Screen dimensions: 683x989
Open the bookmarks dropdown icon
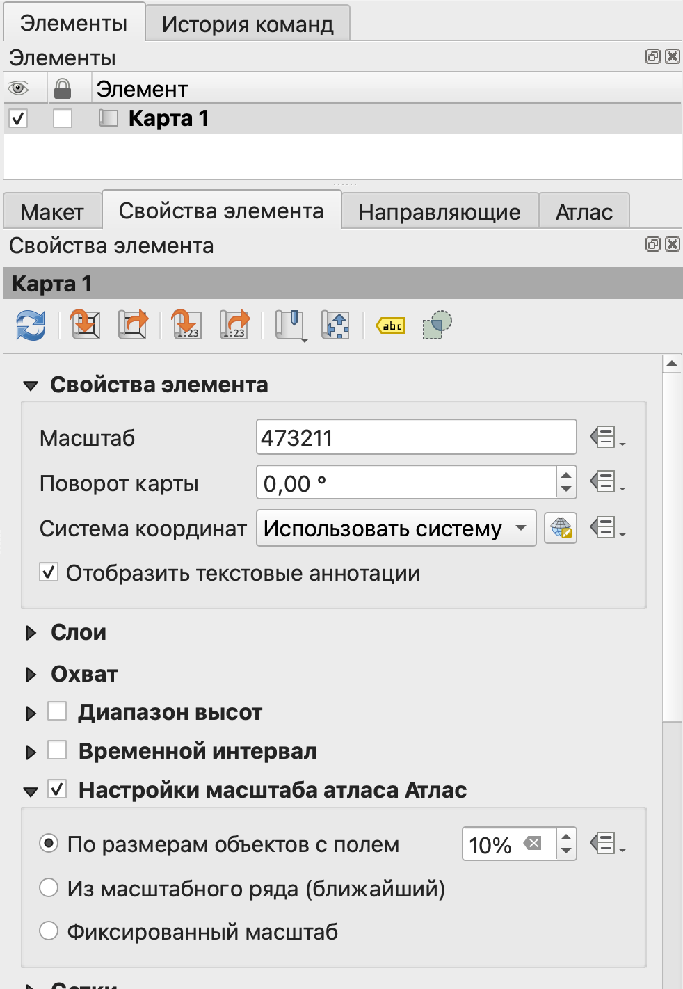291,325
